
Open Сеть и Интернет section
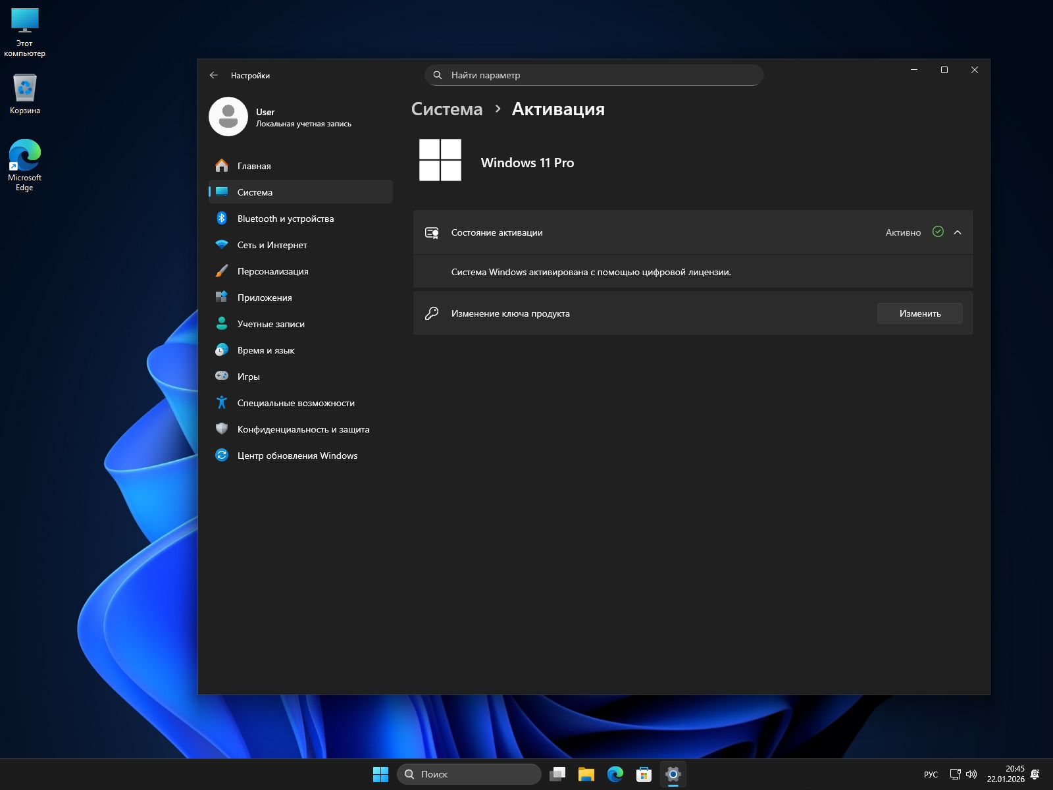pyautogui.click(x=272, y=245)
